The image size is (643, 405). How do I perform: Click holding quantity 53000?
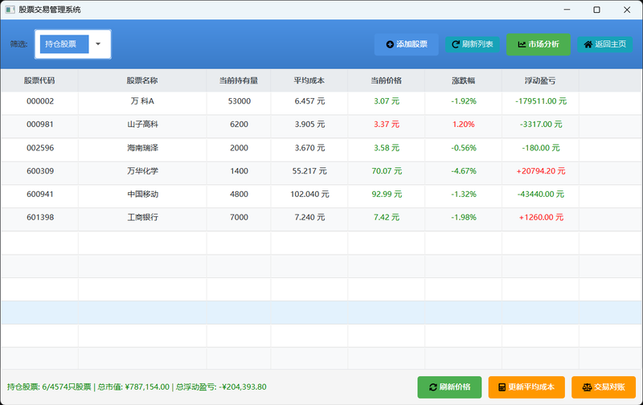coord(239,101)
